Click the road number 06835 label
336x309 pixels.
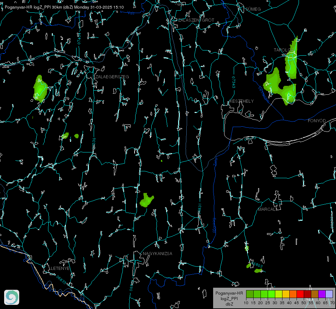point(61,280)
